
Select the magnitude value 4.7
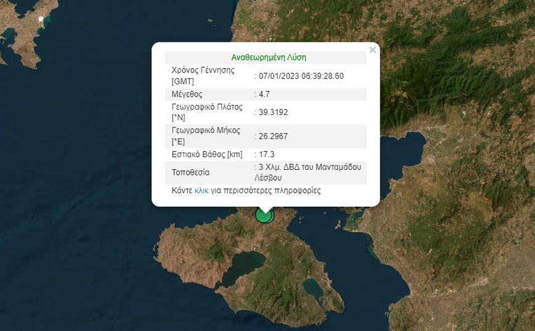264,94
